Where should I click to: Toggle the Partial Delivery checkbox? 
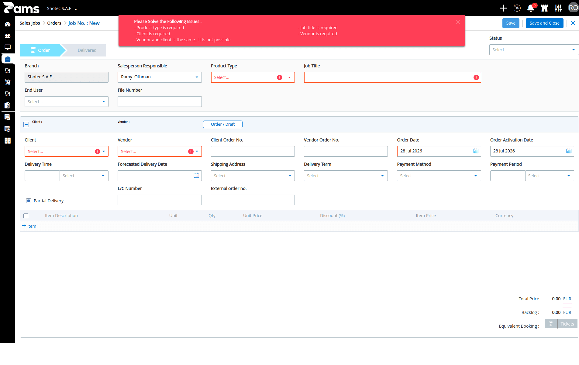pos(29,201)
